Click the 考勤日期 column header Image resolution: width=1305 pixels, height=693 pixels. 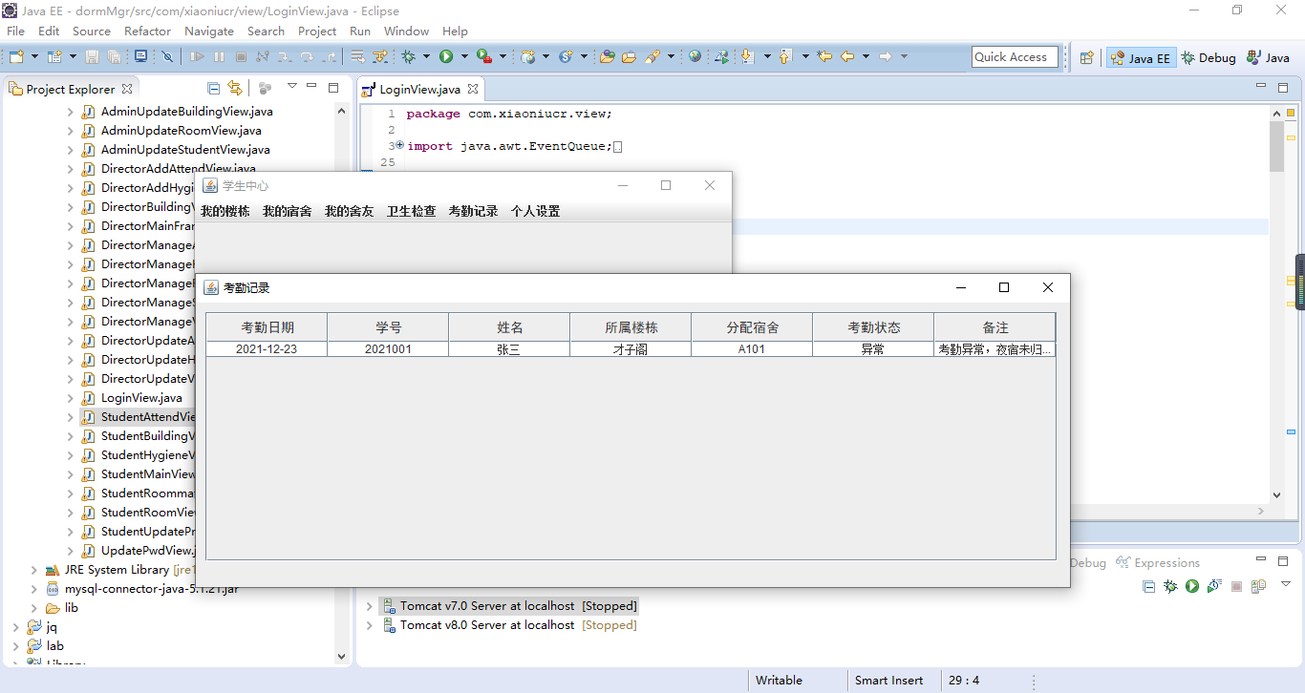coord(267,327)
